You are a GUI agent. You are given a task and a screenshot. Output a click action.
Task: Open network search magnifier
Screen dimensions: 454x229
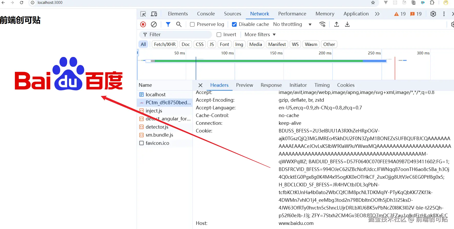[x=179, y=24]
